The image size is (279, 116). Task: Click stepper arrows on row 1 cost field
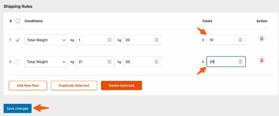pyautogui.click(x=240, y=40)
